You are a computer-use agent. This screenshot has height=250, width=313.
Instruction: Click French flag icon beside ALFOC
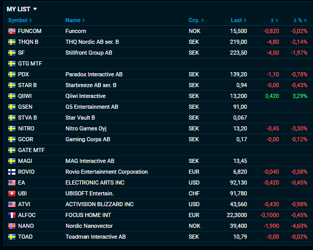pyautogui.click(x=12, y=215)
